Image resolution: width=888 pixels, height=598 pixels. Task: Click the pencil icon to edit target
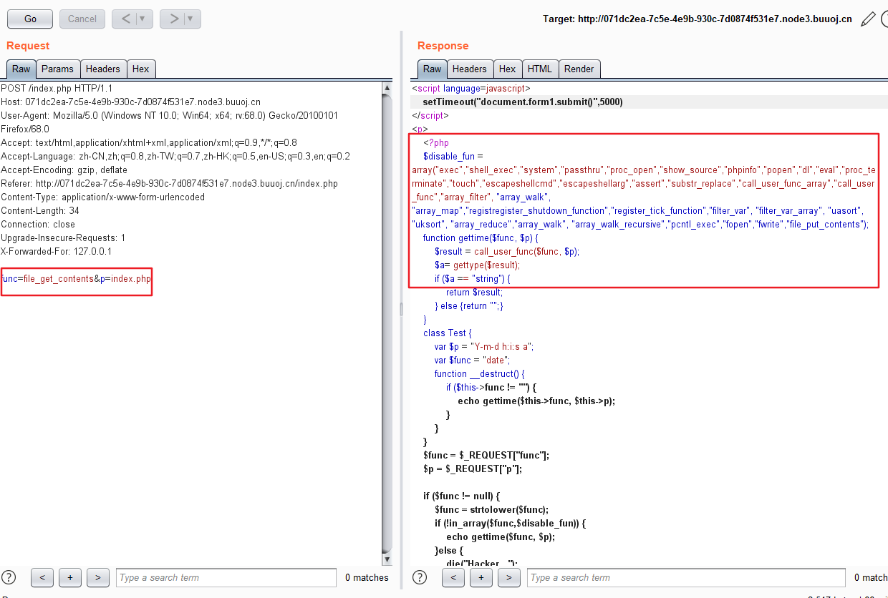tap(868, 19)
